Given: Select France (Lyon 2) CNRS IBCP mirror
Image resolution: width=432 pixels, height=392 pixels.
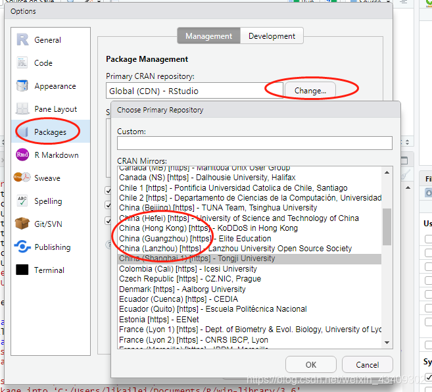Looking at the screenshot, I should [249, 340].
